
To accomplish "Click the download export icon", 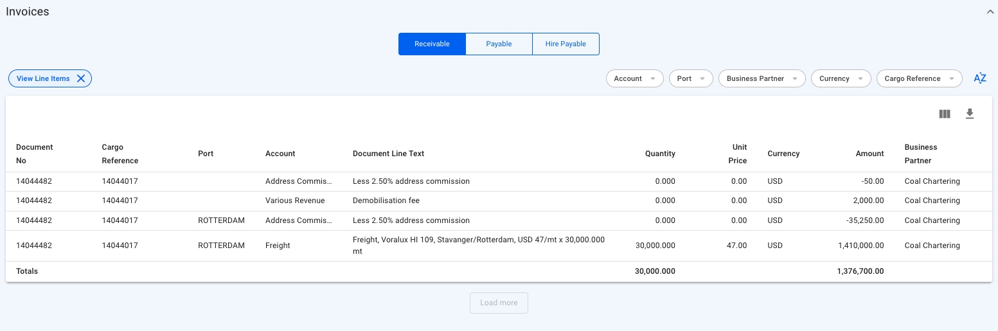I will [970, 114].
